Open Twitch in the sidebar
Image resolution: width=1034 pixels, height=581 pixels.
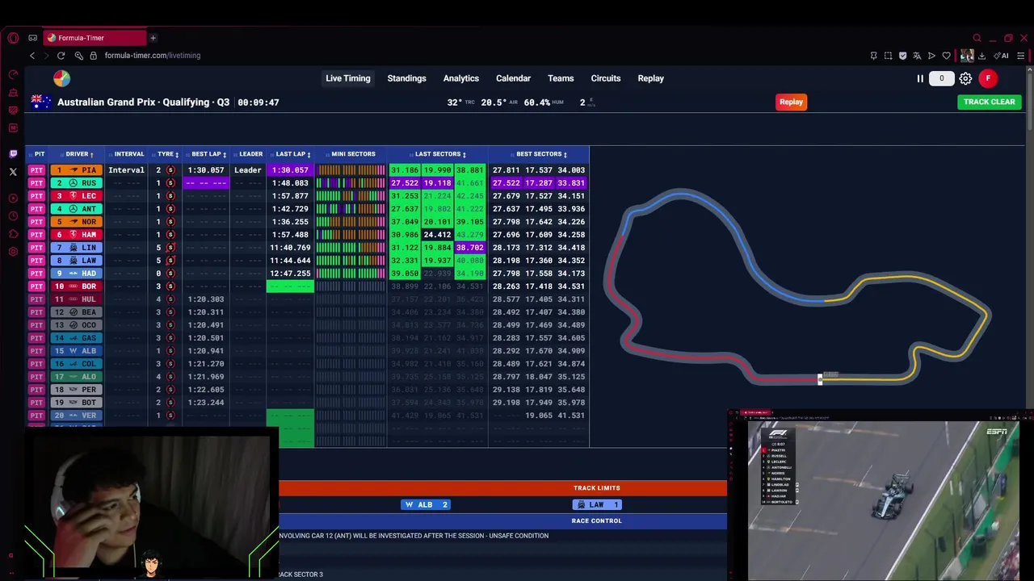point(13,153)
